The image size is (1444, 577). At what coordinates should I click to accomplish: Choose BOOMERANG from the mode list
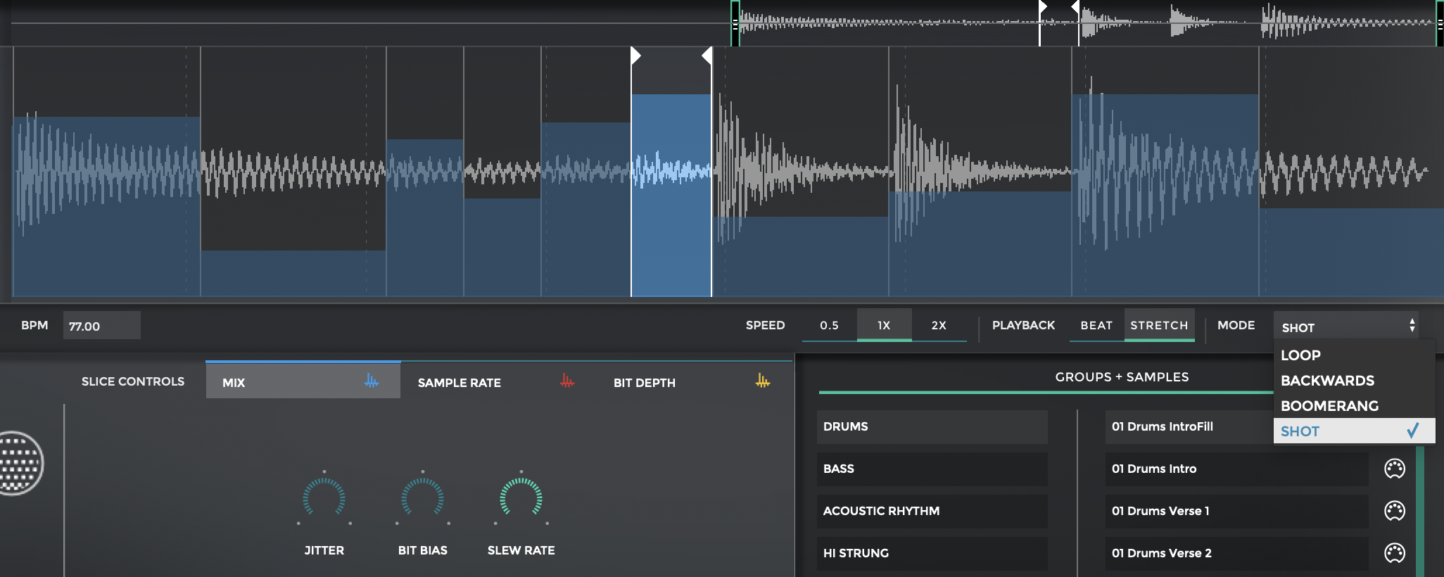(x=1329, y=406)
